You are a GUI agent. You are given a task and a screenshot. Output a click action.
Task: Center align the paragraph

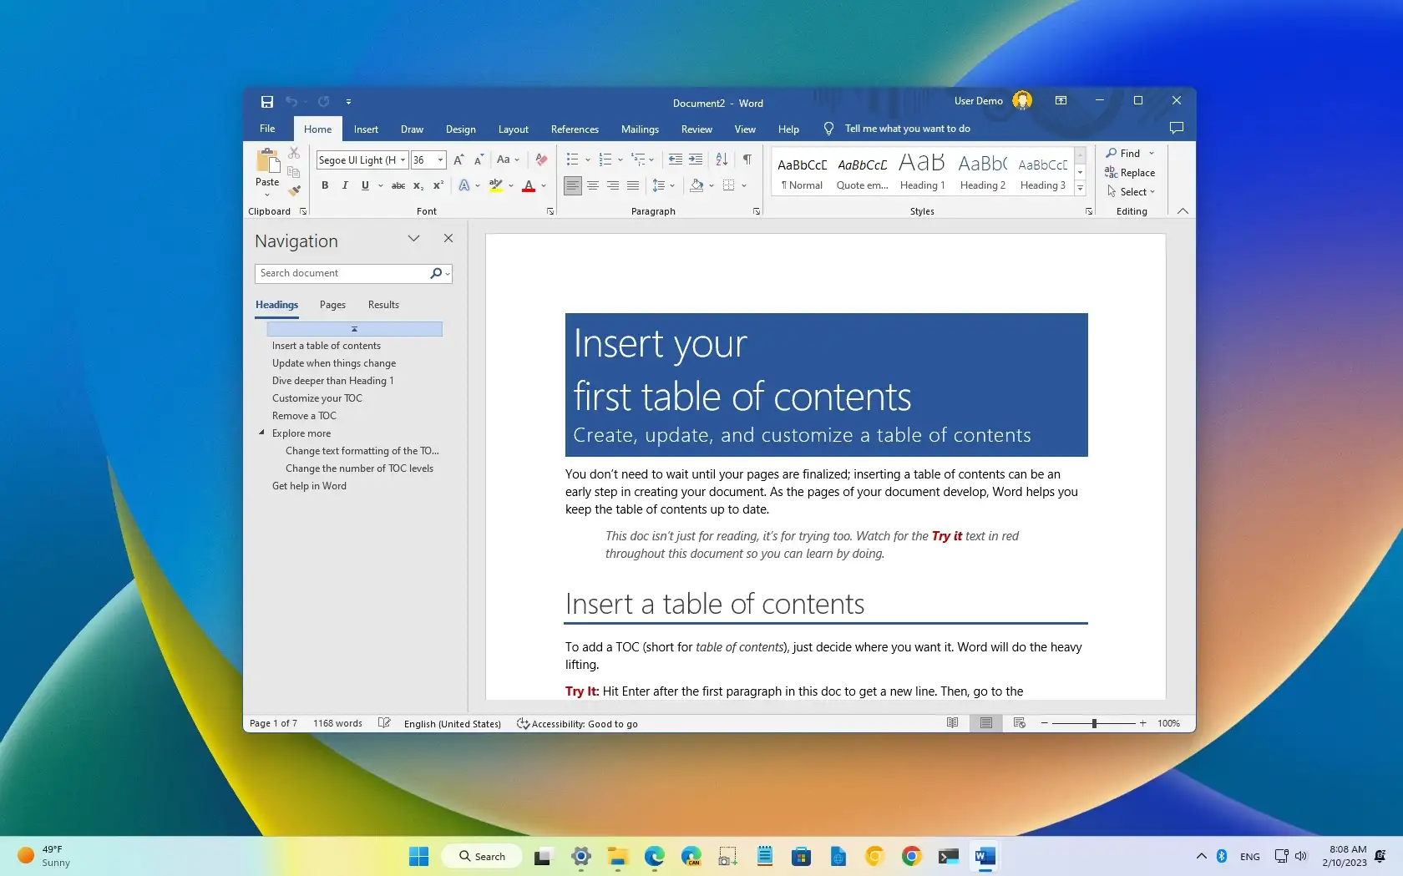(592, 185)
